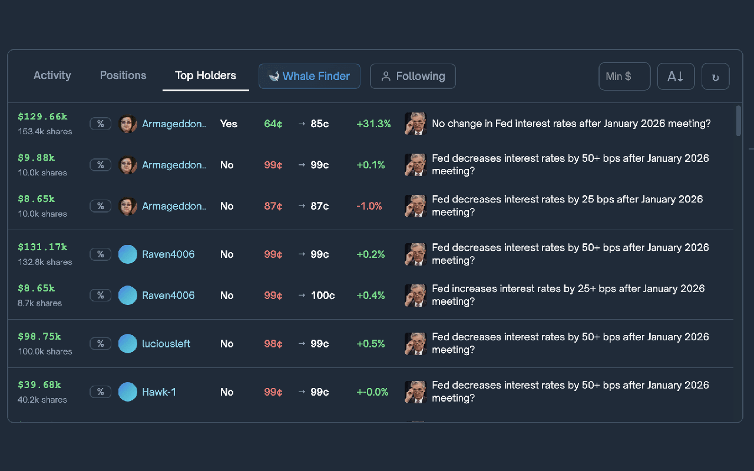Click luciousleft's blue avatar circle

point(128,344)
